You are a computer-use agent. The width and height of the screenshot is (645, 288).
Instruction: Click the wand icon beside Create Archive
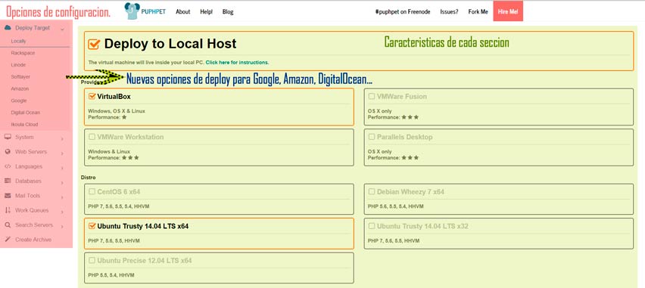click(x=8, y=240)
